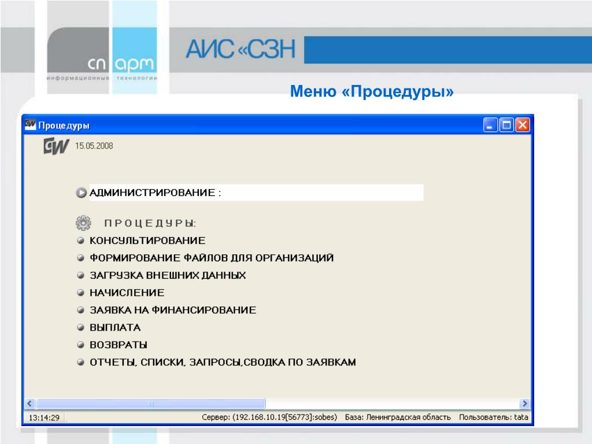The height and width of the screenshot is (444, 592).
Task: Click the horizontal scrollbar left arrow
Action: pos(30,403)
